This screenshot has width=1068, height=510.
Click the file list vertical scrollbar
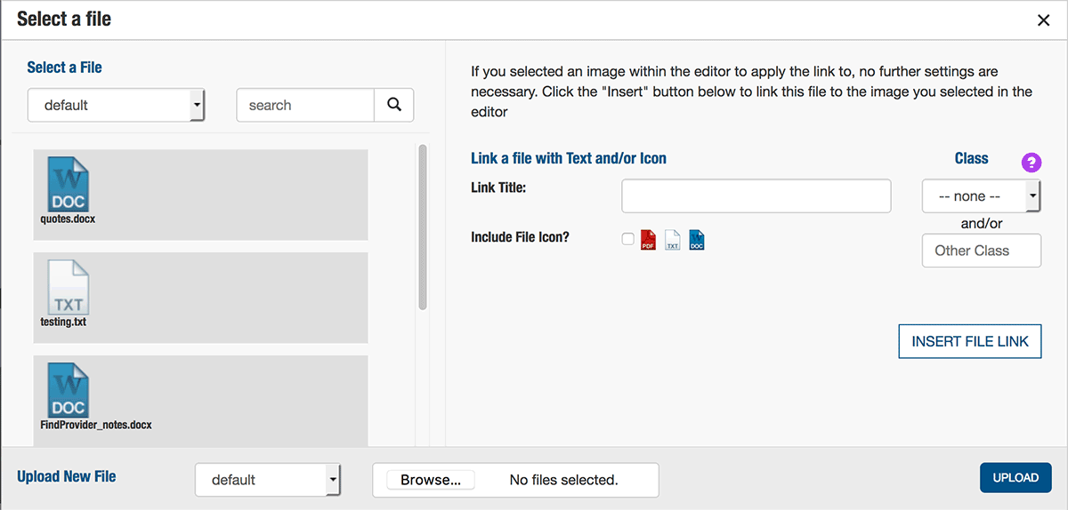(x=423, y=227)
